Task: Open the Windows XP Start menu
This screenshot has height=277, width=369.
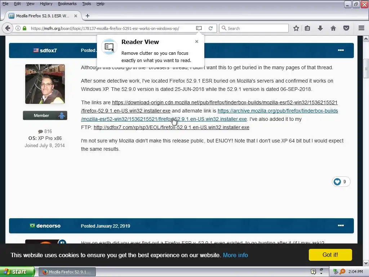Action: [x=17, y=272]
